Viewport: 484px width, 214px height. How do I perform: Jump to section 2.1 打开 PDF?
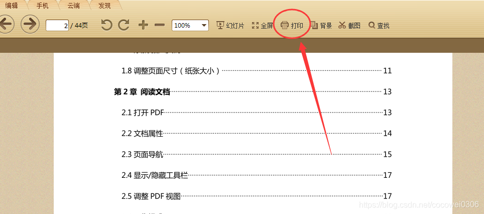coord(257,113)
